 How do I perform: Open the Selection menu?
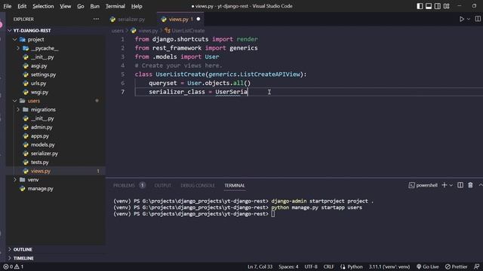click(43, 6)
